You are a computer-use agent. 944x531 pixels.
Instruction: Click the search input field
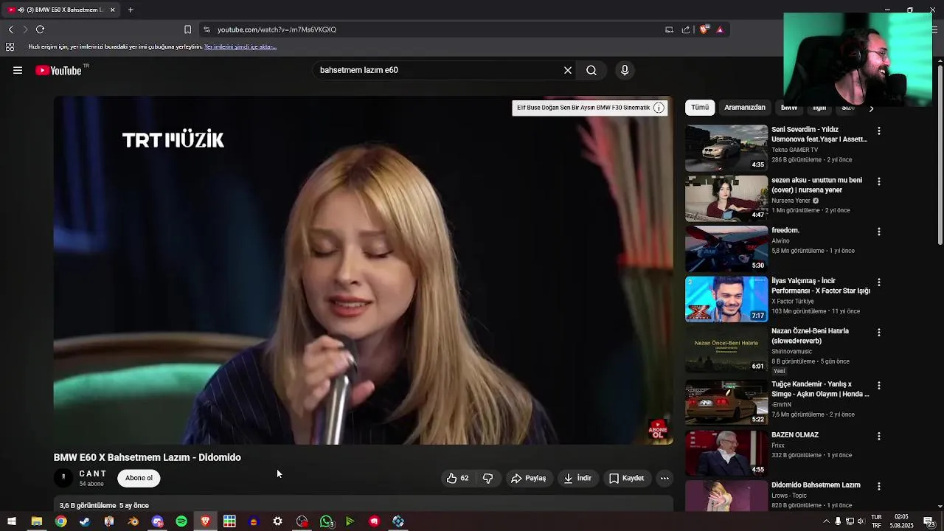(x=435, y=70)
